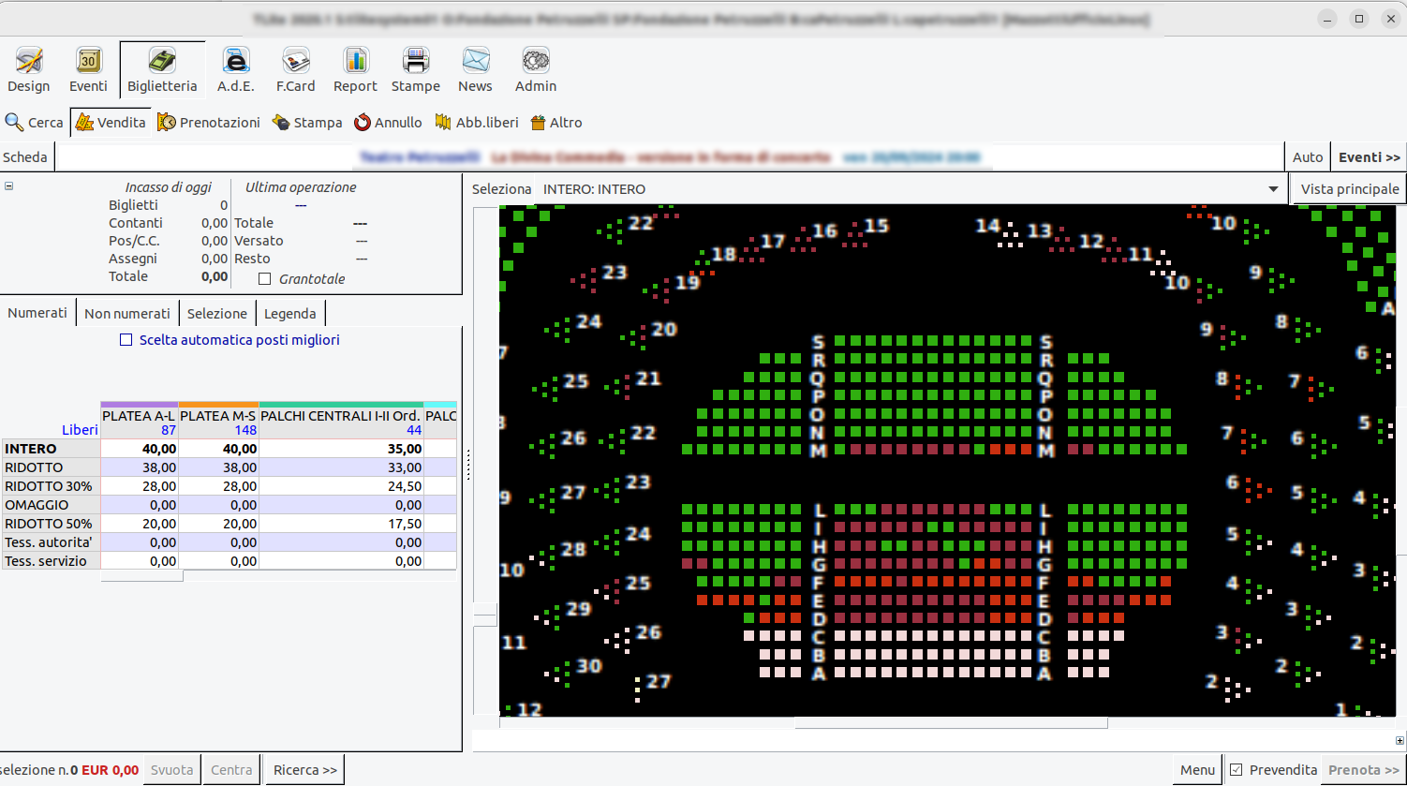
Task: Click the Auto button
Action: [1308, 157]
